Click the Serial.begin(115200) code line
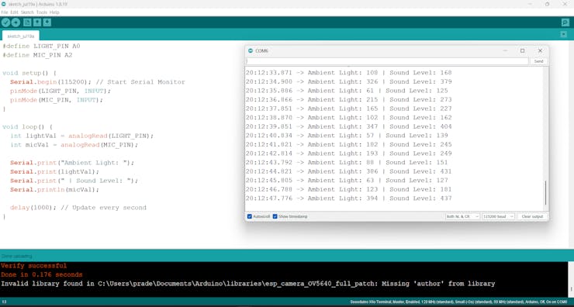 (98, 82)
